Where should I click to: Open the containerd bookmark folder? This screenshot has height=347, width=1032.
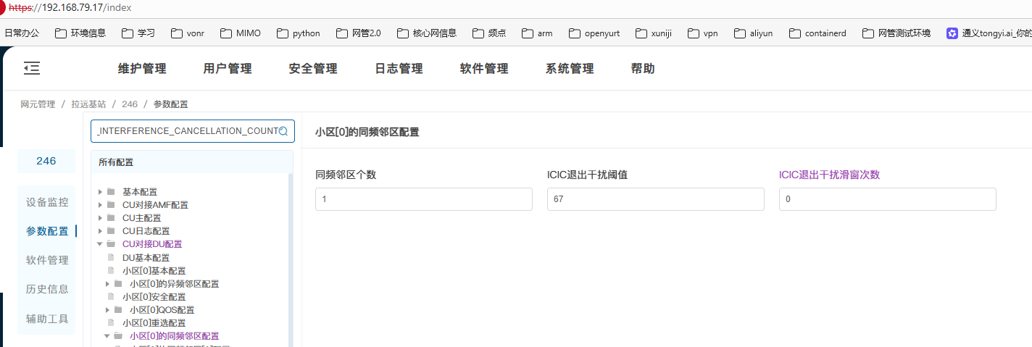point(817,33)
